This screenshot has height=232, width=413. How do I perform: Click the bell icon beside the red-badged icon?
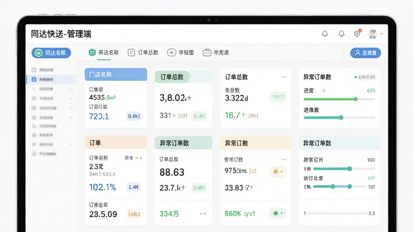point(341,34)
